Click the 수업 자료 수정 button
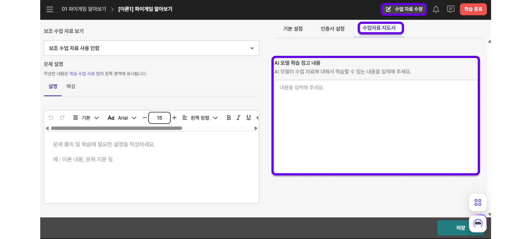Image resolution: width=531 pixels, height=239 pixels. [404, 9]
